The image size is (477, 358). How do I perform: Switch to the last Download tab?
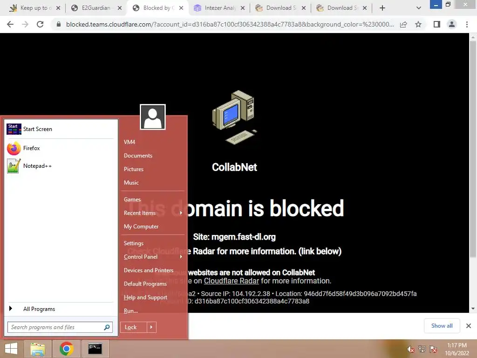coord(341,8)
